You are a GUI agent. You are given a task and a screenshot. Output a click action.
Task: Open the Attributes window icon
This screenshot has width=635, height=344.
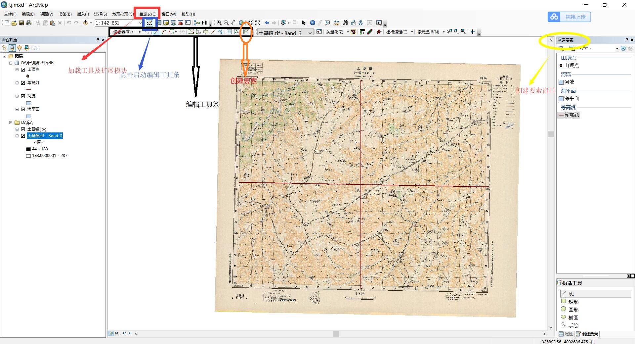point(229,32)
